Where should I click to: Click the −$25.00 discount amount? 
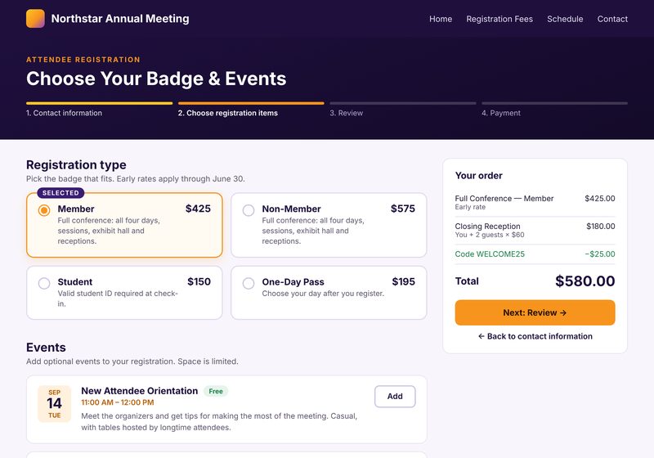tap(600, 254)
